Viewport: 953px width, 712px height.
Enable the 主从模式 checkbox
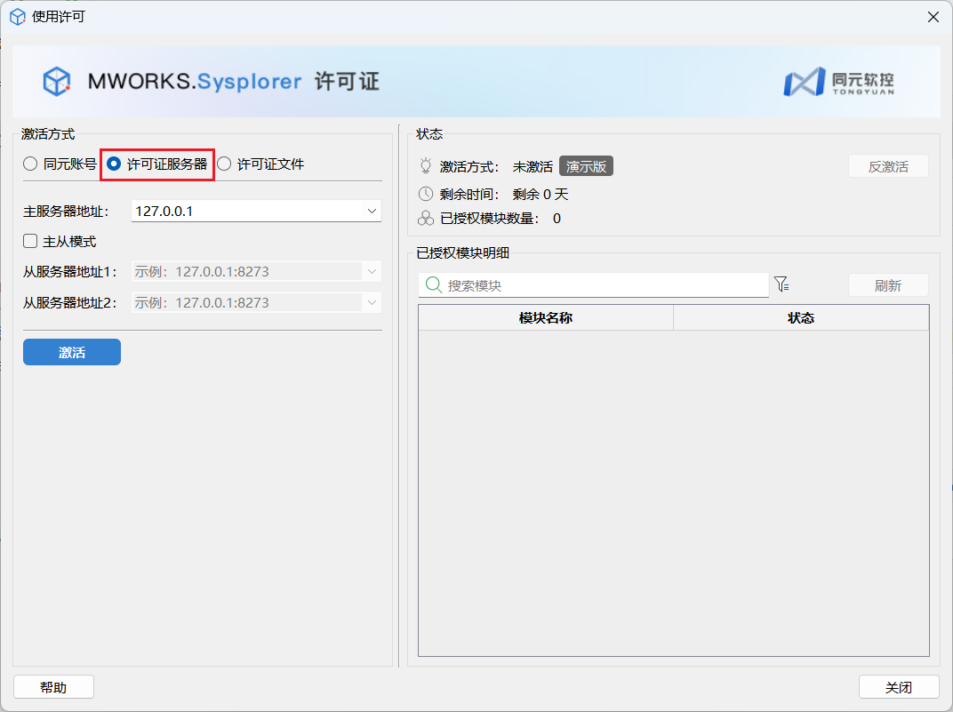click(x=30, y=241)
